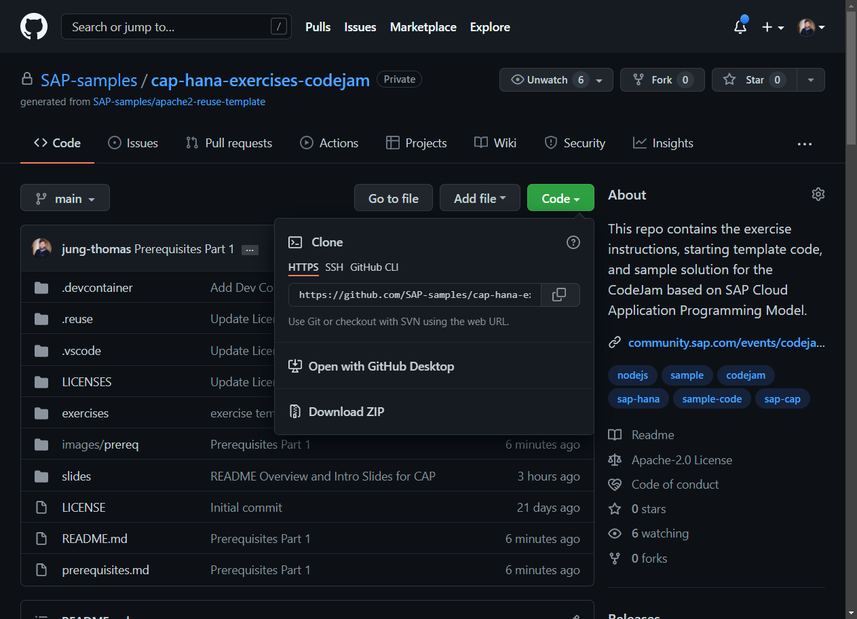Open the notifications bell

point(740,27)
